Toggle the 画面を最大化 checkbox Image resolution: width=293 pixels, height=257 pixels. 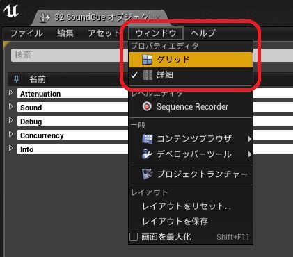coord(134,237)
